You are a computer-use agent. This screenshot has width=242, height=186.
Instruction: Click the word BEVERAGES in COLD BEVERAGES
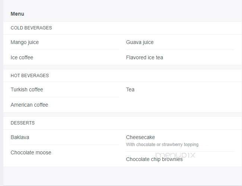pyautogui.click(x=38, y=28)
